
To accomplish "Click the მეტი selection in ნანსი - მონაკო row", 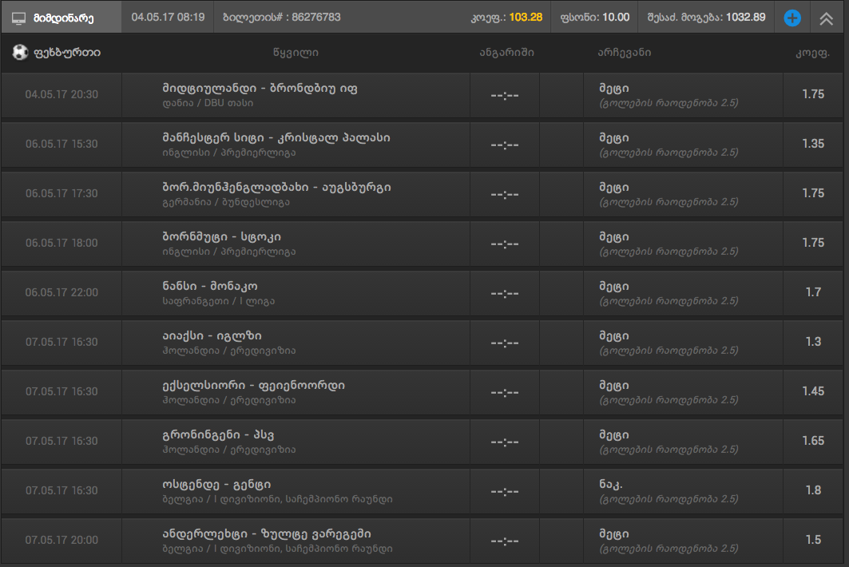I will [x=614, y=286].
